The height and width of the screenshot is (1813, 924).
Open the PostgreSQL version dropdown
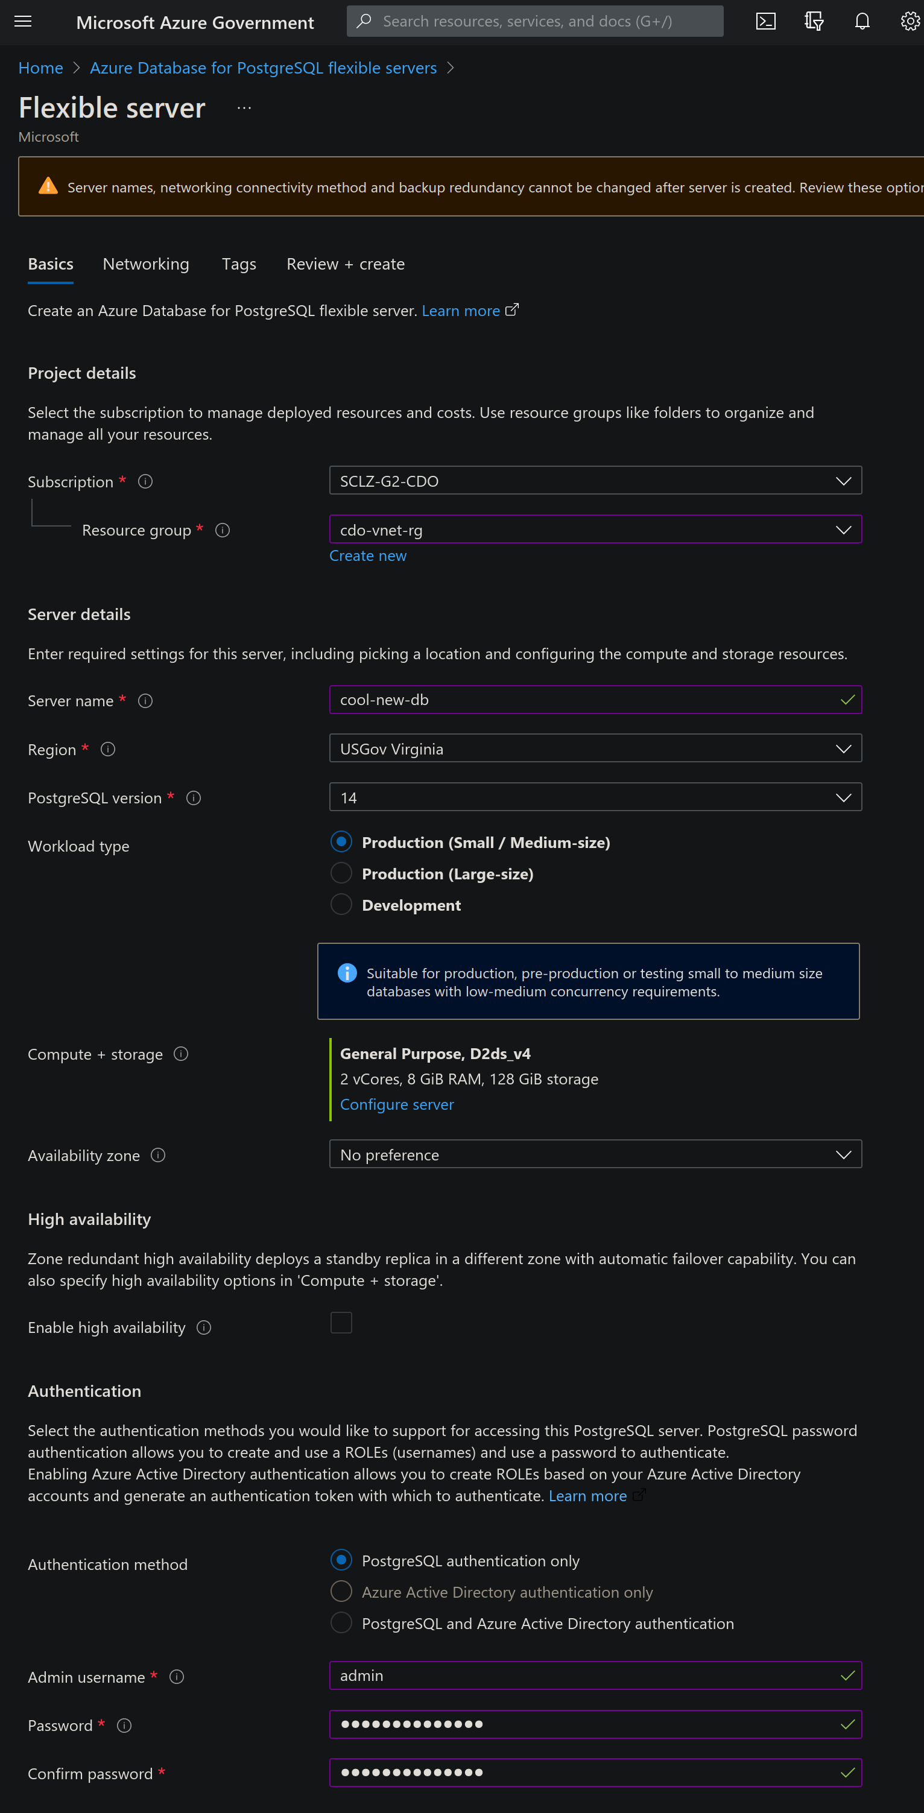tap(595, 797)
